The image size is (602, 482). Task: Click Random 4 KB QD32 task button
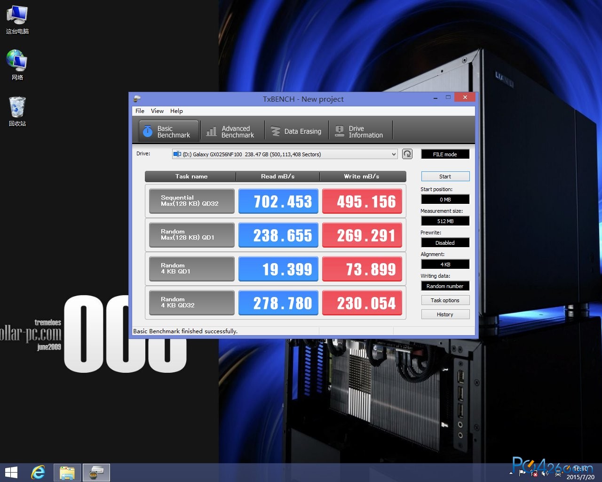pos(191,303)
